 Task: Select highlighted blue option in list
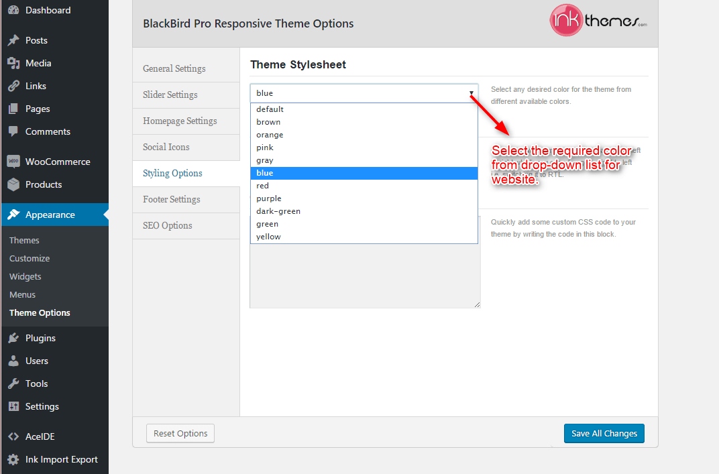pyautogui.click(x=364, y=173)
